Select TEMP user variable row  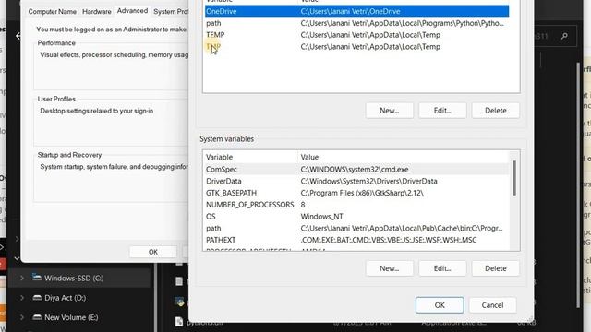(x=357, y=35)
